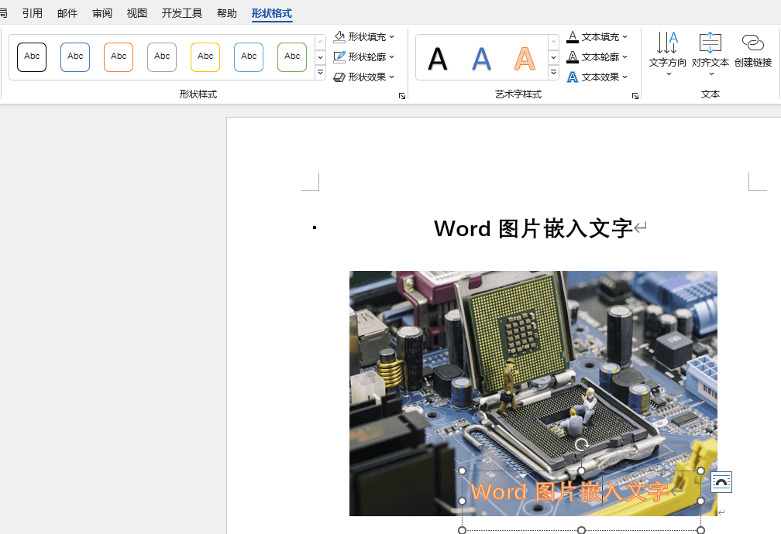This screenshot has height=534, width=781.
Task: Open the 形状轮廓 (Shape Outline) menu
Action: pos(363,56)
